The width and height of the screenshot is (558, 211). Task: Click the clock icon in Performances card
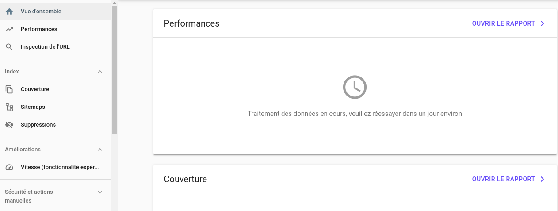[355, 87]
